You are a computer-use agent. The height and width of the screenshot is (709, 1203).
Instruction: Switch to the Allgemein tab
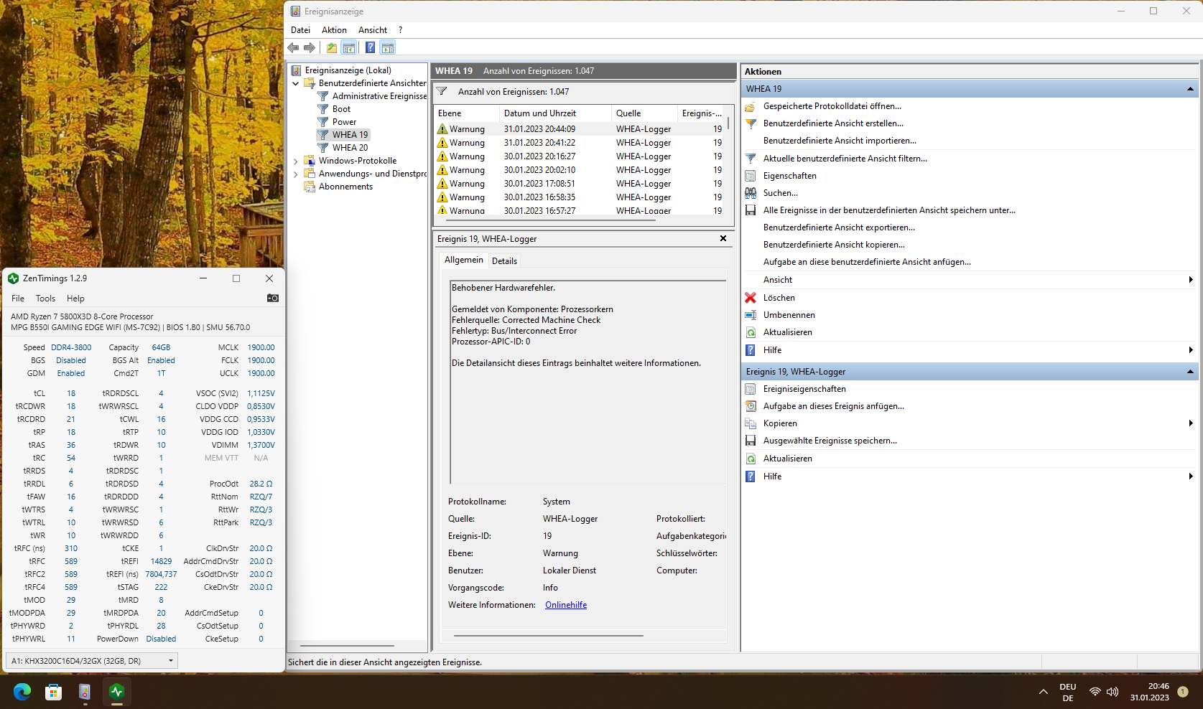point(464,260)
